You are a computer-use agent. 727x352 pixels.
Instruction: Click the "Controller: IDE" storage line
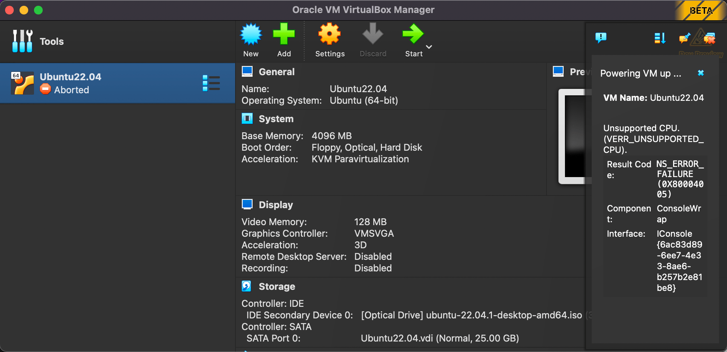(x=273, y=304)
